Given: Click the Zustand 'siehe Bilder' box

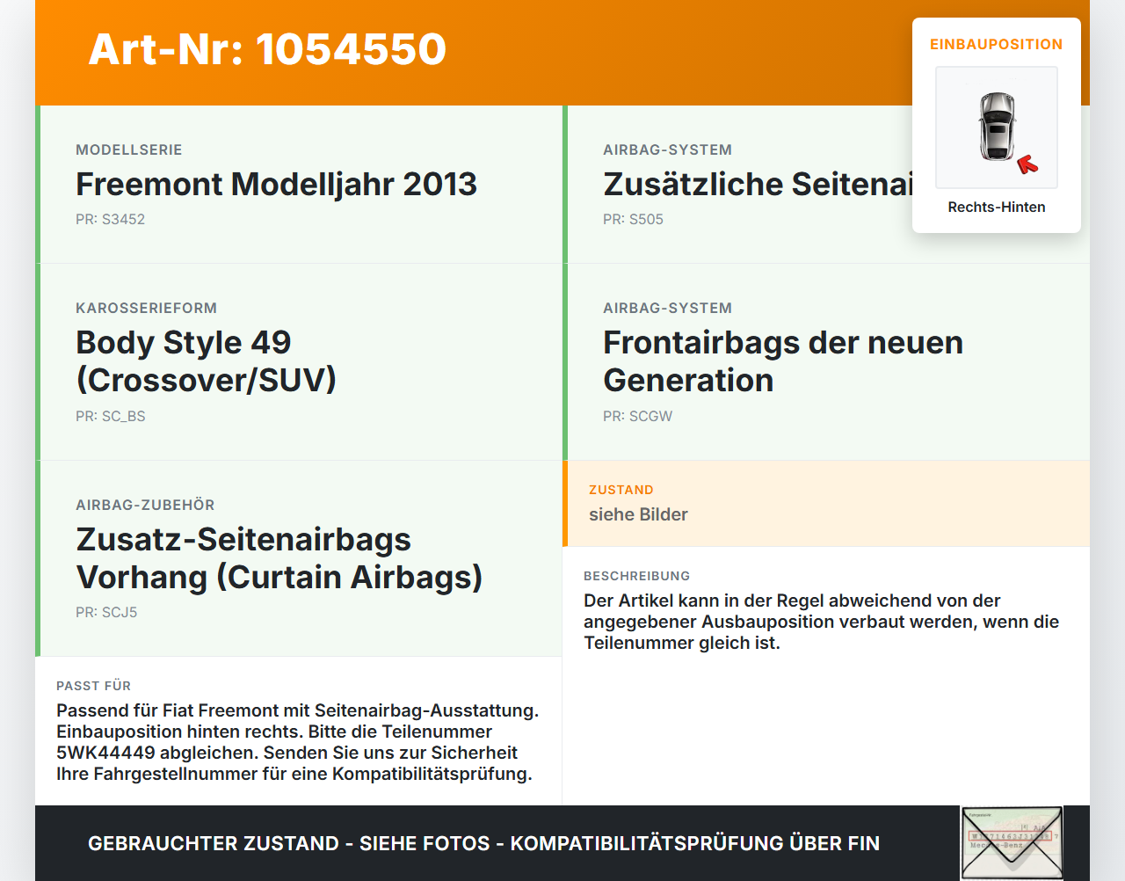Looking at the screenshot, I should coord(826,504).
